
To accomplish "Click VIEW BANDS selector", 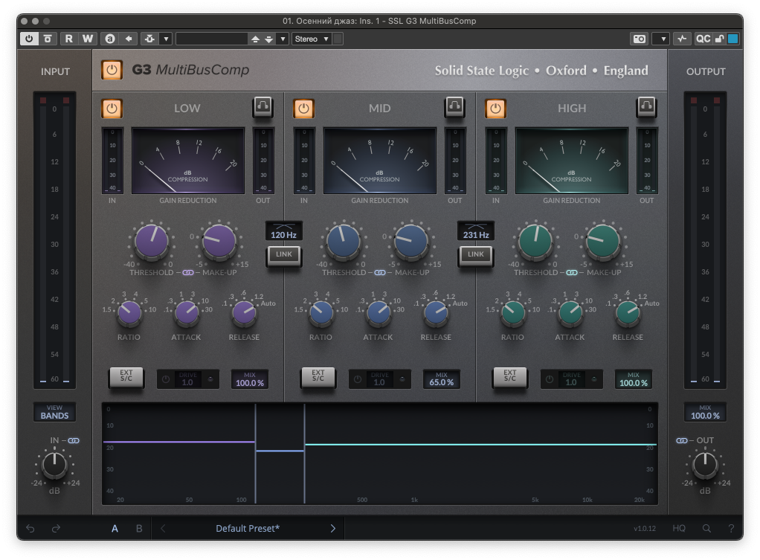I will (x=54, y=412).
